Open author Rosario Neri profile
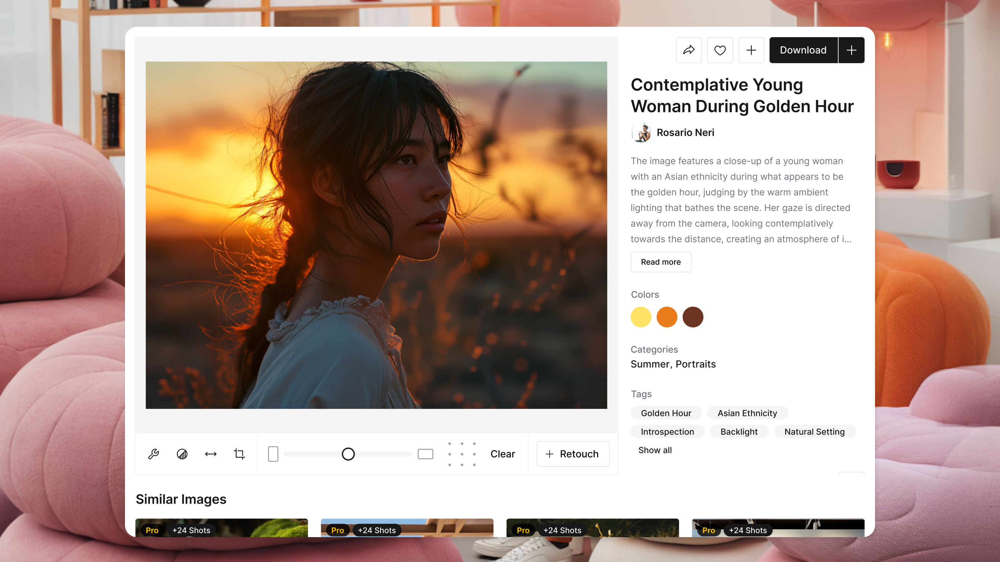Viewport: 1000px width, 562px height. pos(685,132)
